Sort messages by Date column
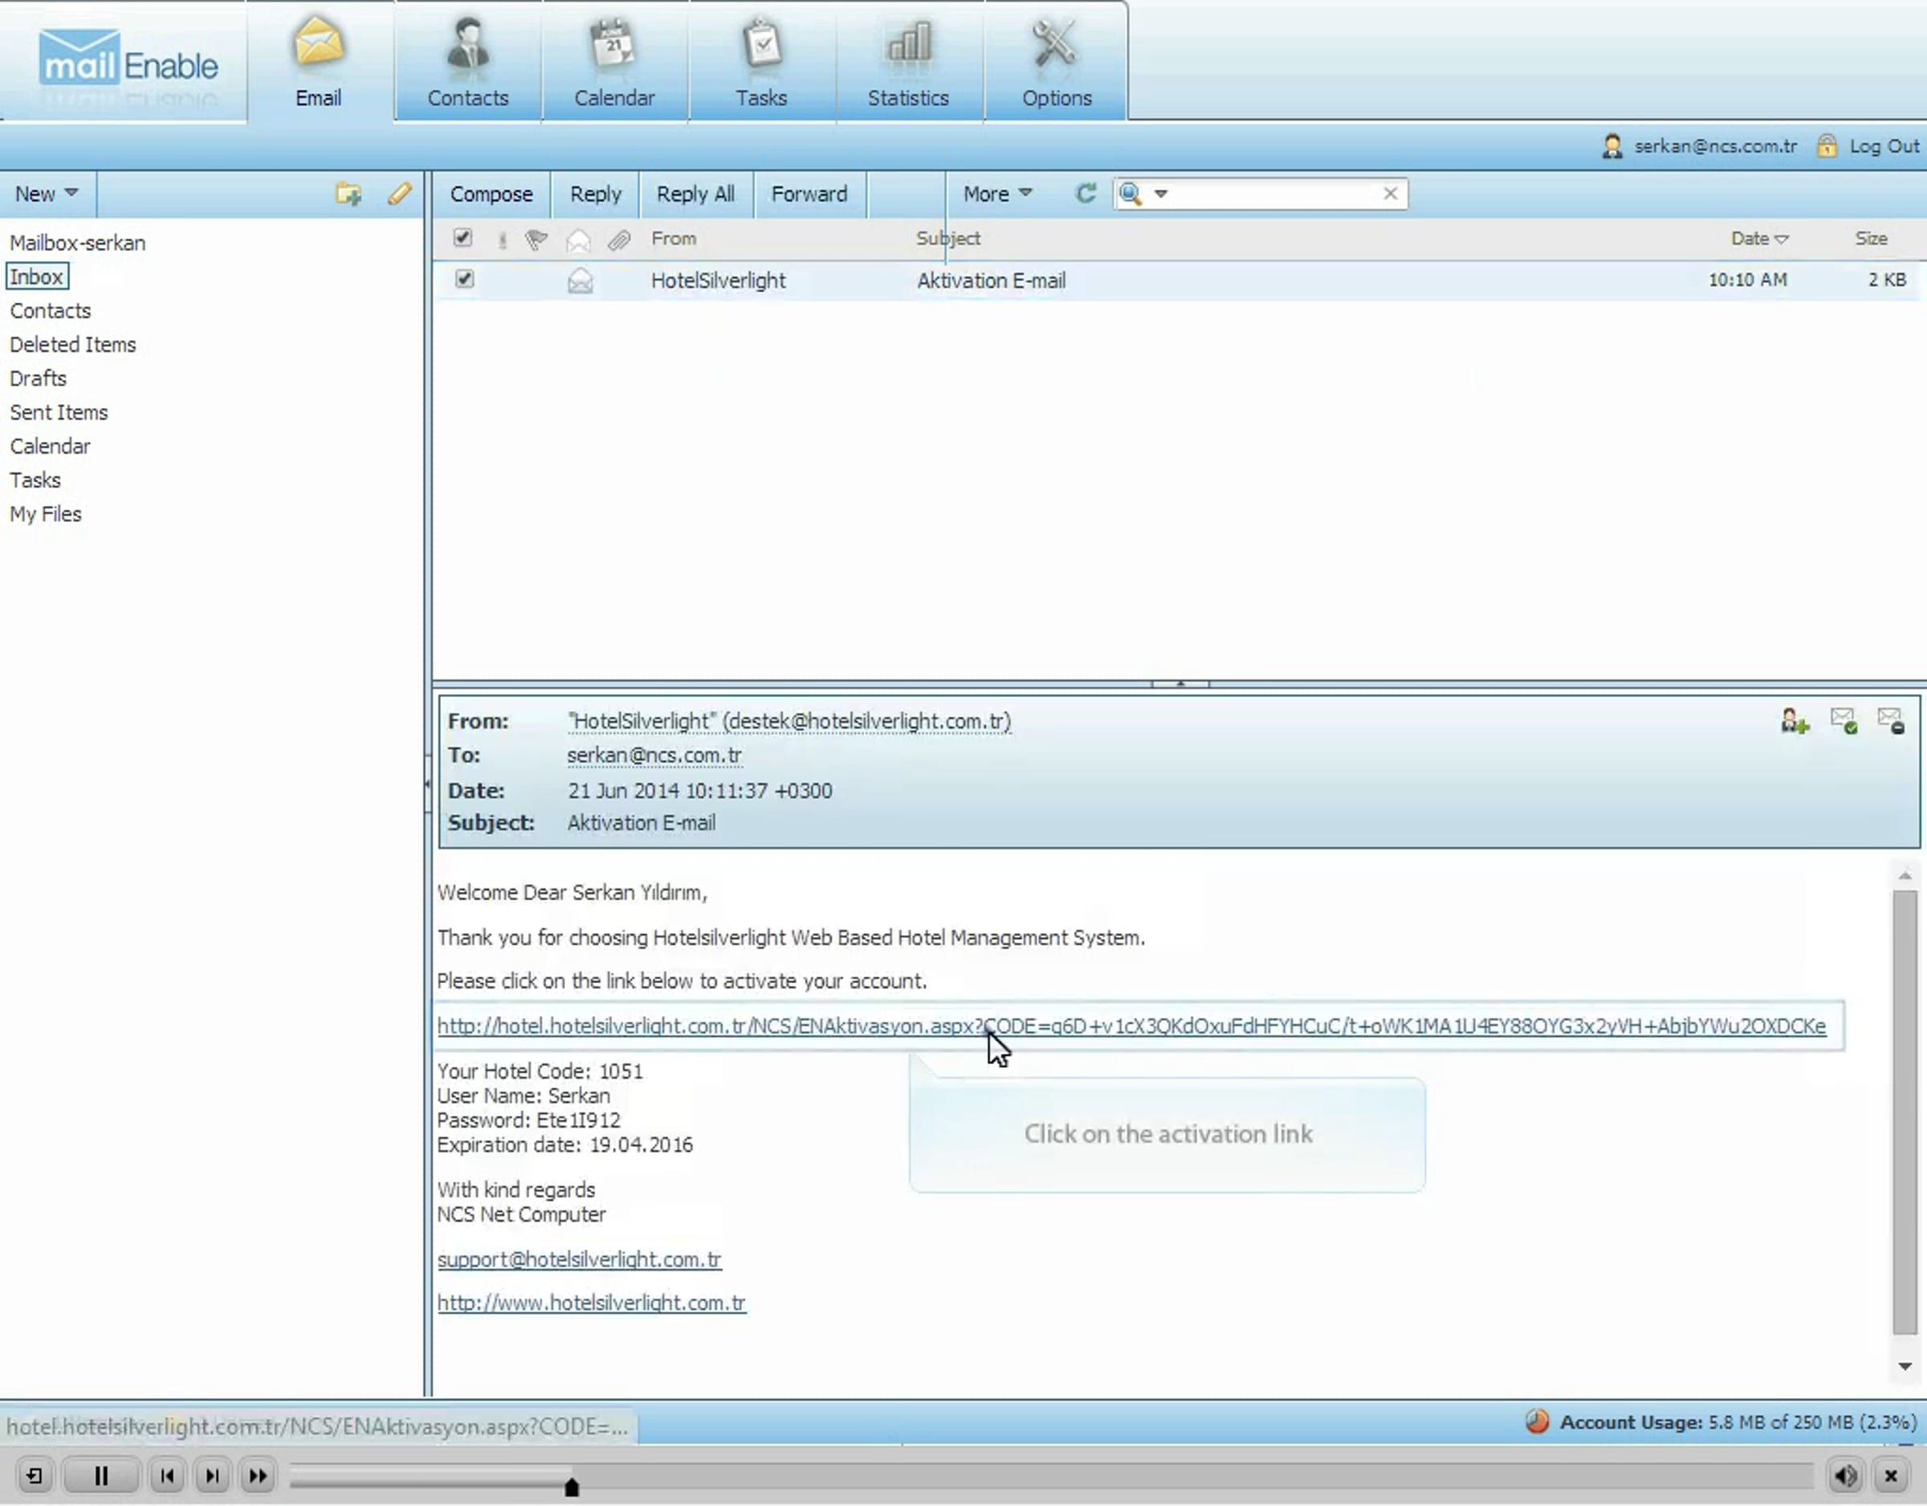The height and width of the screenshot is (1506, 1927). 1758,239
